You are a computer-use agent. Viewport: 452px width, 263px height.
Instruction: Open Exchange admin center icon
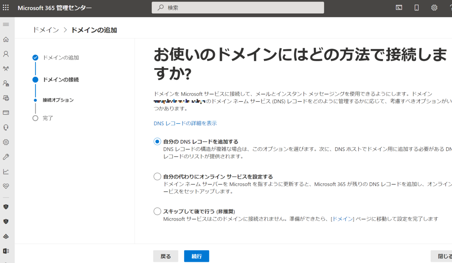coord(6,251)
